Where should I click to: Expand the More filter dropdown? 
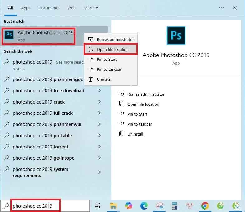pyautogui.click(x=91, y=8)
